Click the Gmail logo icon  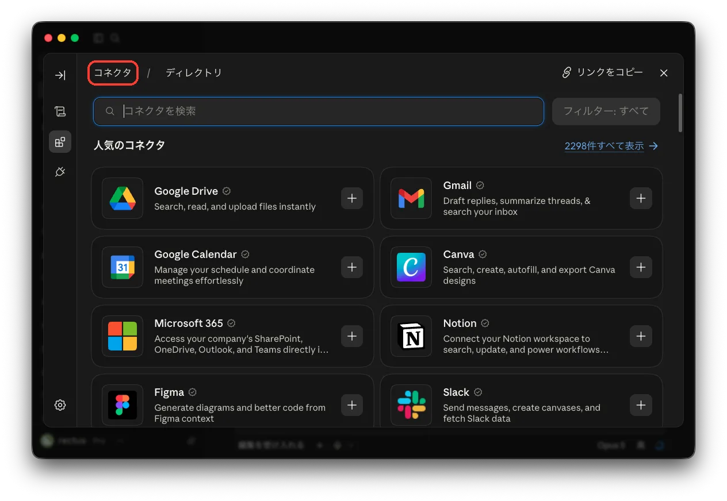(411, 198)
